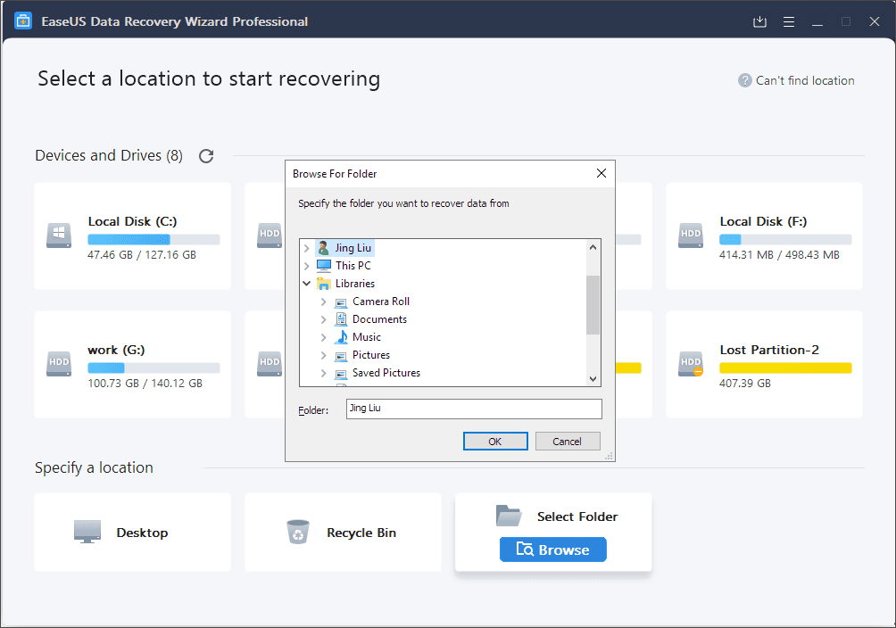Click the "414.31 MB / 498.43 MB" text

pos(779,255)
